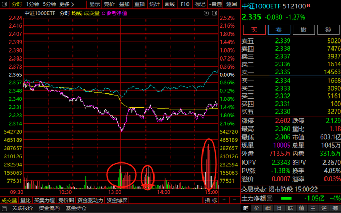Image resolution: width=341 pixels, height=213 pixels.
Task: Click the 返回 back button
Action: click(x=231, y=4)
